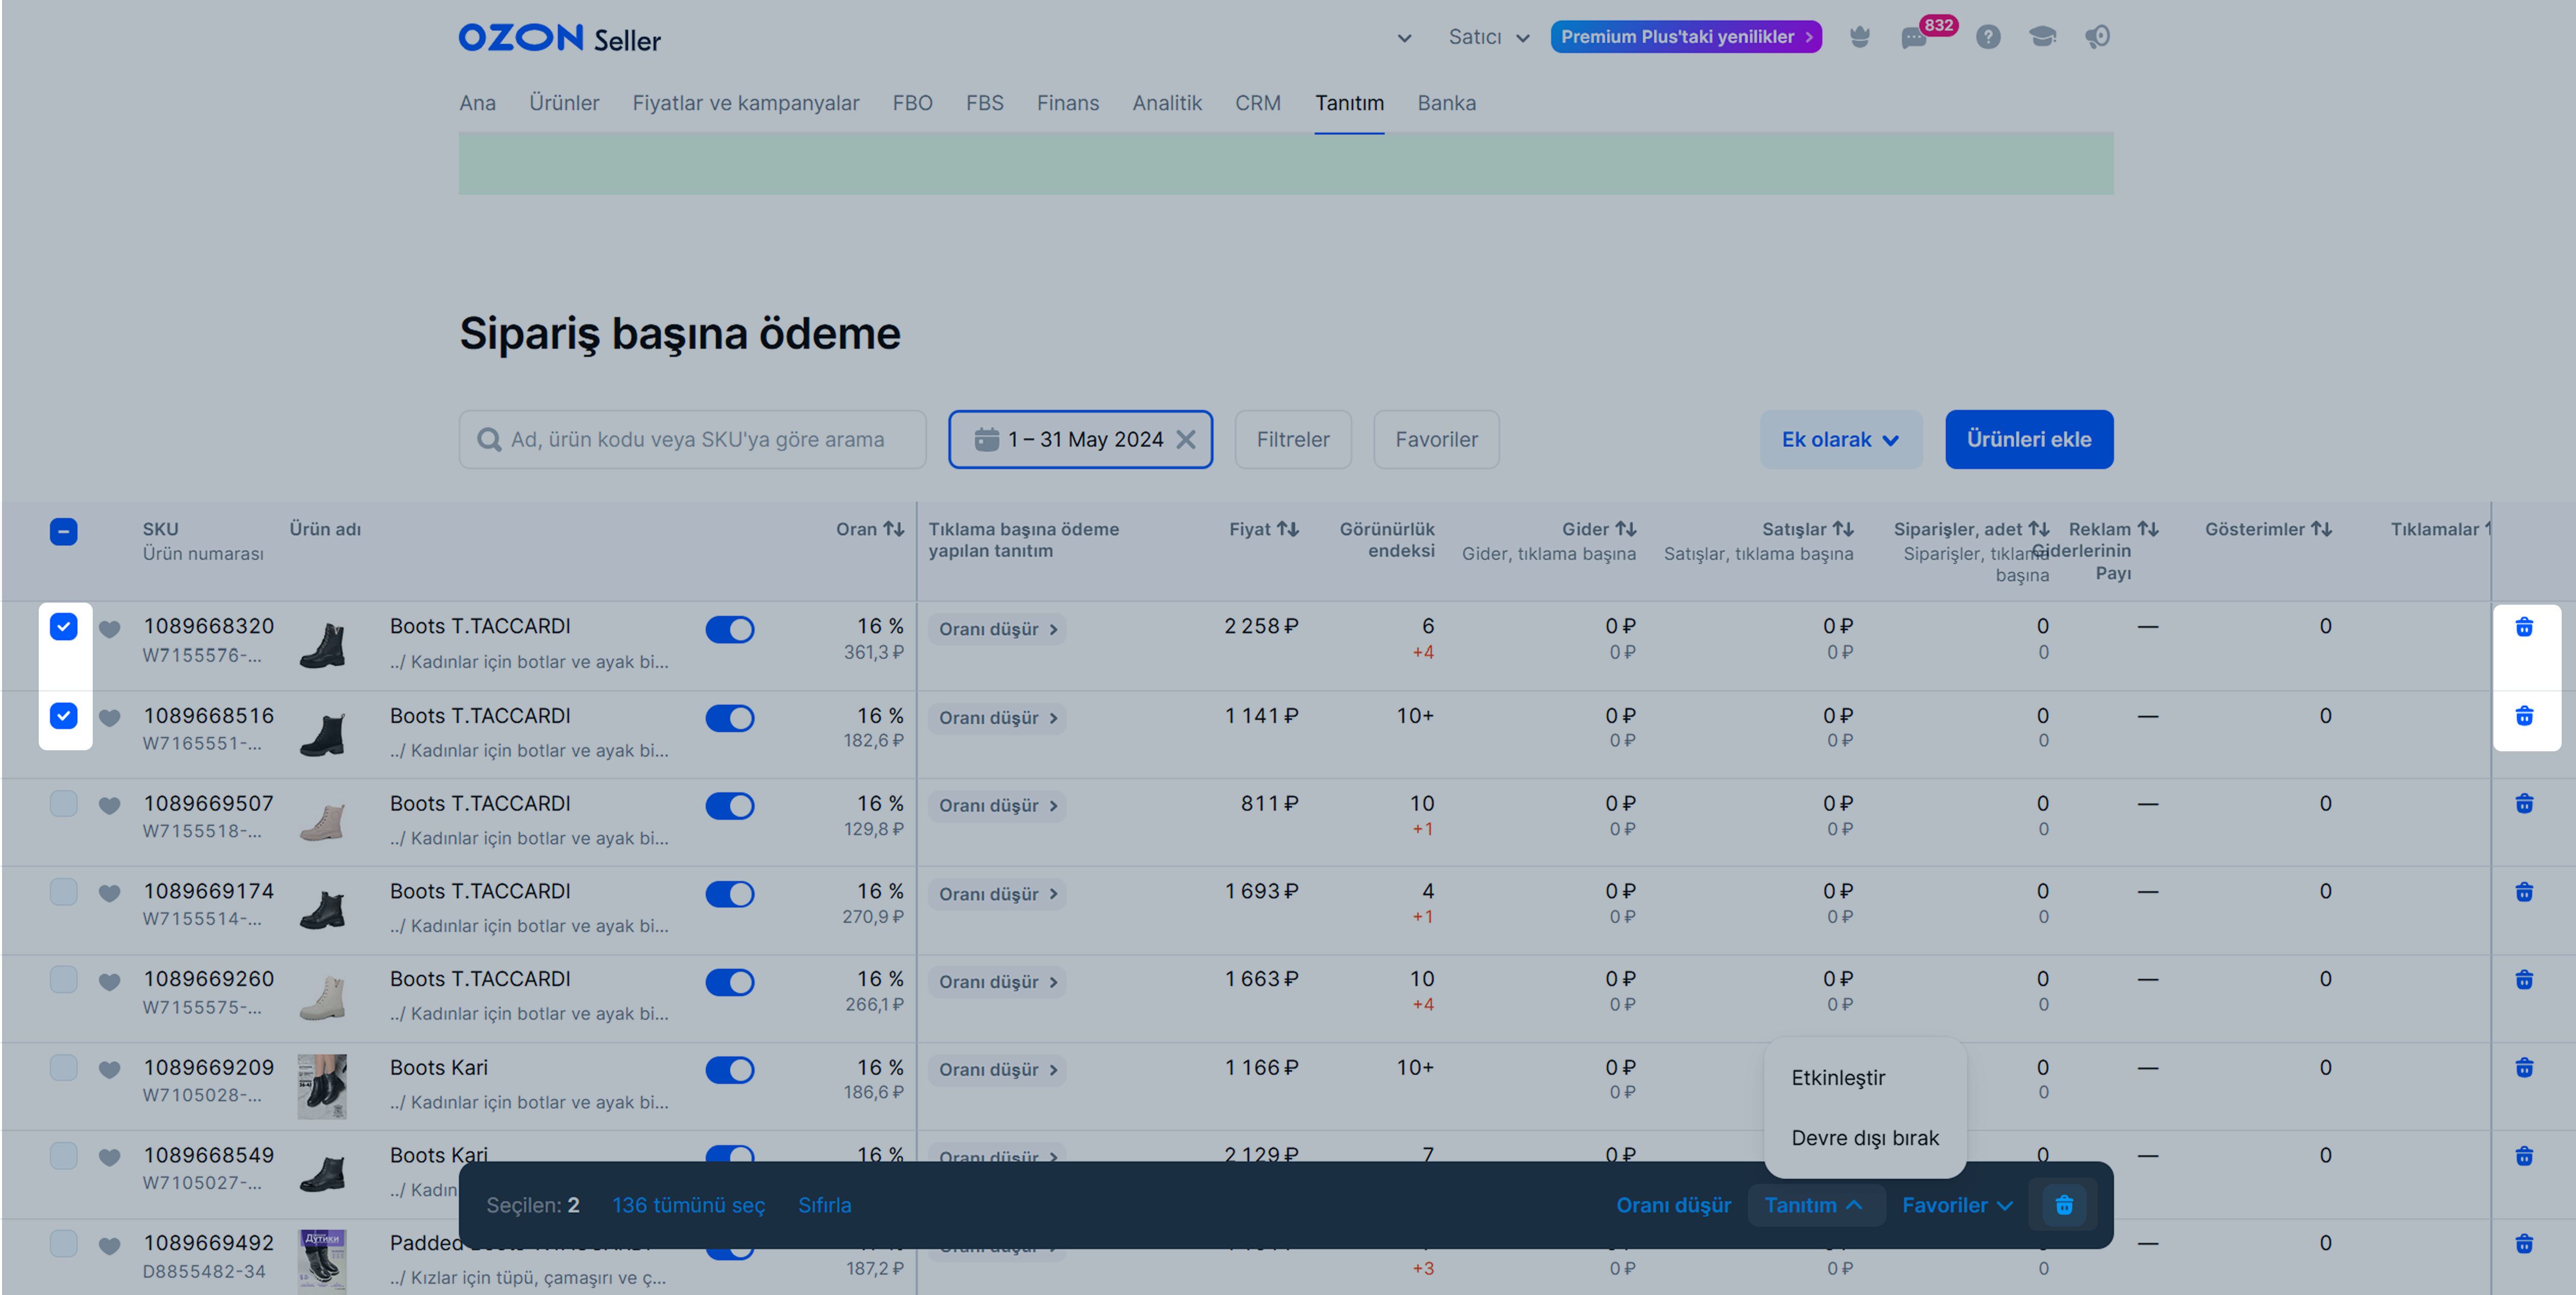Open Oranı düşür for SKU 1089669209
The width and height of the screenshot is (2576, 1295).
(x=997, y=1070)
